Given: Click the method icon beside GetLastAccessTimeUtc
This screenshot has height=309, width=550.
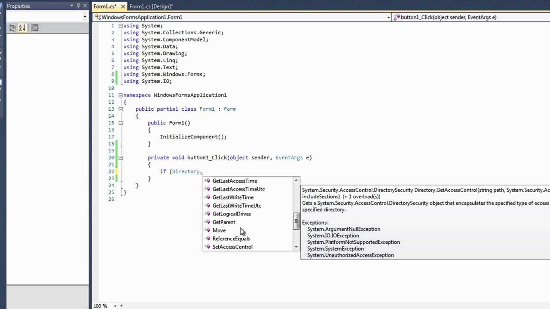Looking at the screenshot, I should 208,189.
